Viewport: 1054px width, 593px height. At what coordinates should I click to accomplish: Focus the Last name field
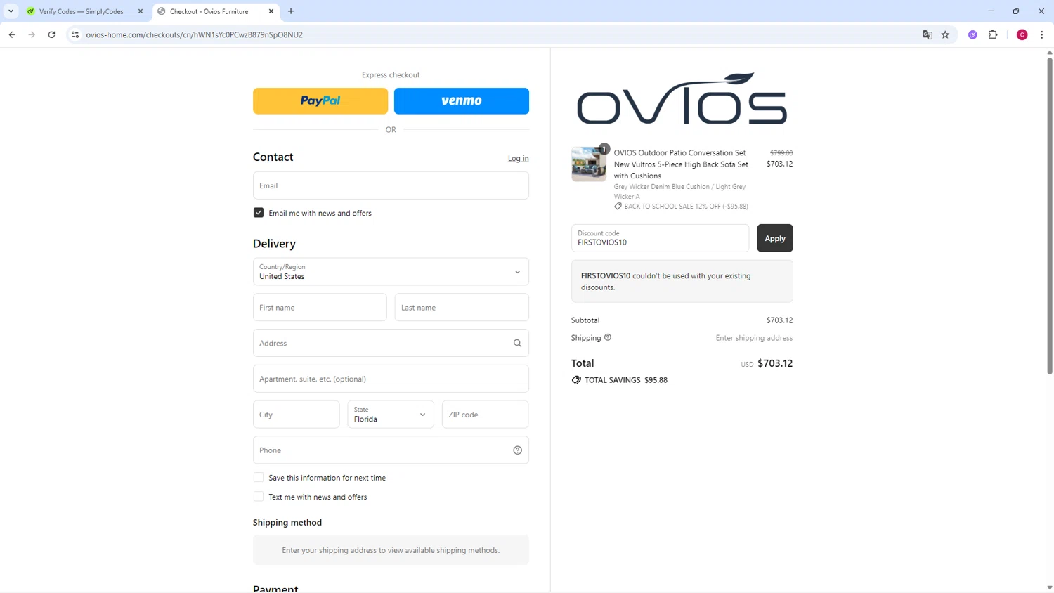pyautogui.click(x=462, y=308)
